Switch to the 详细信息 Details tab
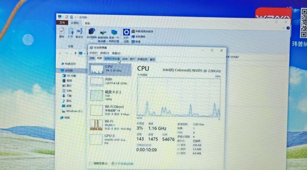Image resolution: width=307 pixels, height=170 pixels. point(142,59)
